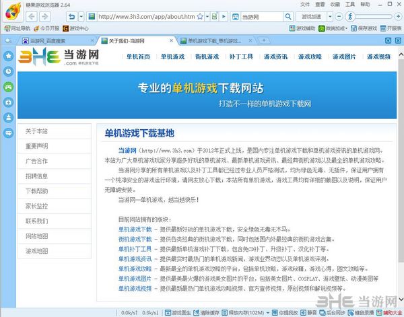The width and height of the screenshot is (404, 317).
Task: Click the sidebar screenshot camera icon
Action: click(9, 102)
